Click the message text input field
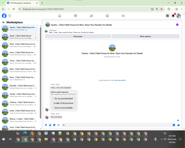The width and height of the screenshot is (185, 148). coord(117,125)
